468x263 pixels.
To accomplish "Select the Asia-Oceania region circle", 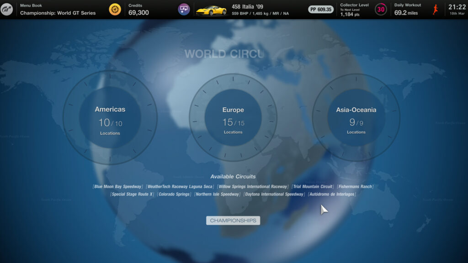I will (x=356, y=117).
